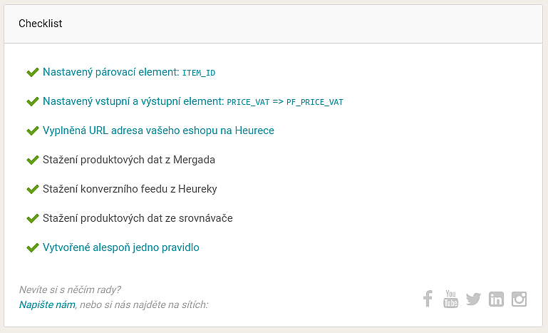
Task: Open the LinkedIn social icon
Action: [496, 299]
